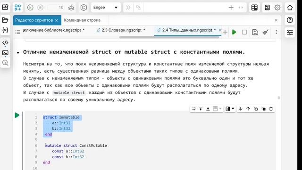This screenshot has width=302, height=170.
Task: Click the plus icon in the top bar
Action: coord(231,8)
